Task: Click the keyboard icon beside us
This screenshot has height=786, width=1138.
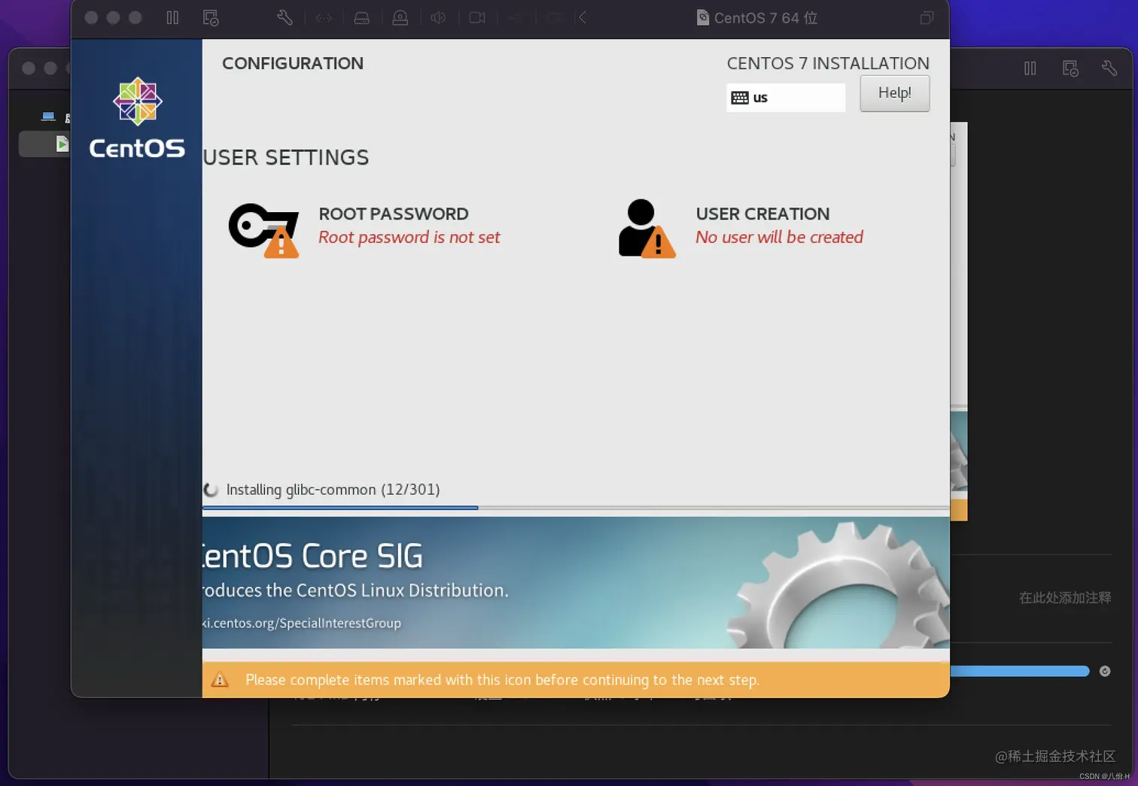Action: (740, 98)
